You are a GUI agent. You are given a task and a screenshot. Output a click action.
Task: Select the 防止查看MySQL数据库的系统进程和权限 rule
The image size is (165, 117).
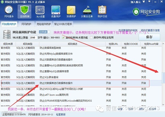[81, 65]
